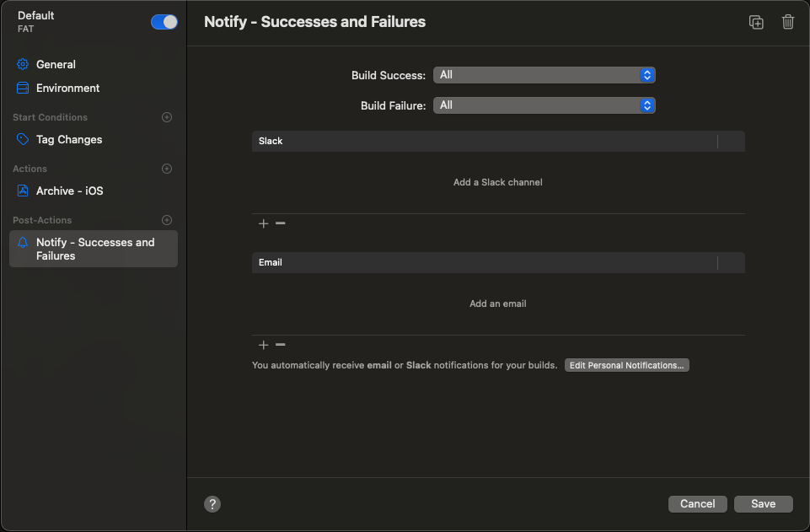Image resolution: width=810 pixels, height=532 pixels.
Task: Cancel workflow editing
Action: click(697, 504)
